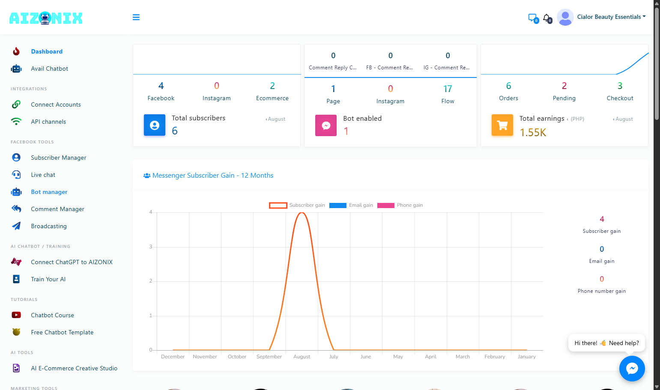Image resolution: width=660 pixels, height=390 pixels.
Task: Go to Connect ChatGPT to AIZONIX
Action: point(72,262)
